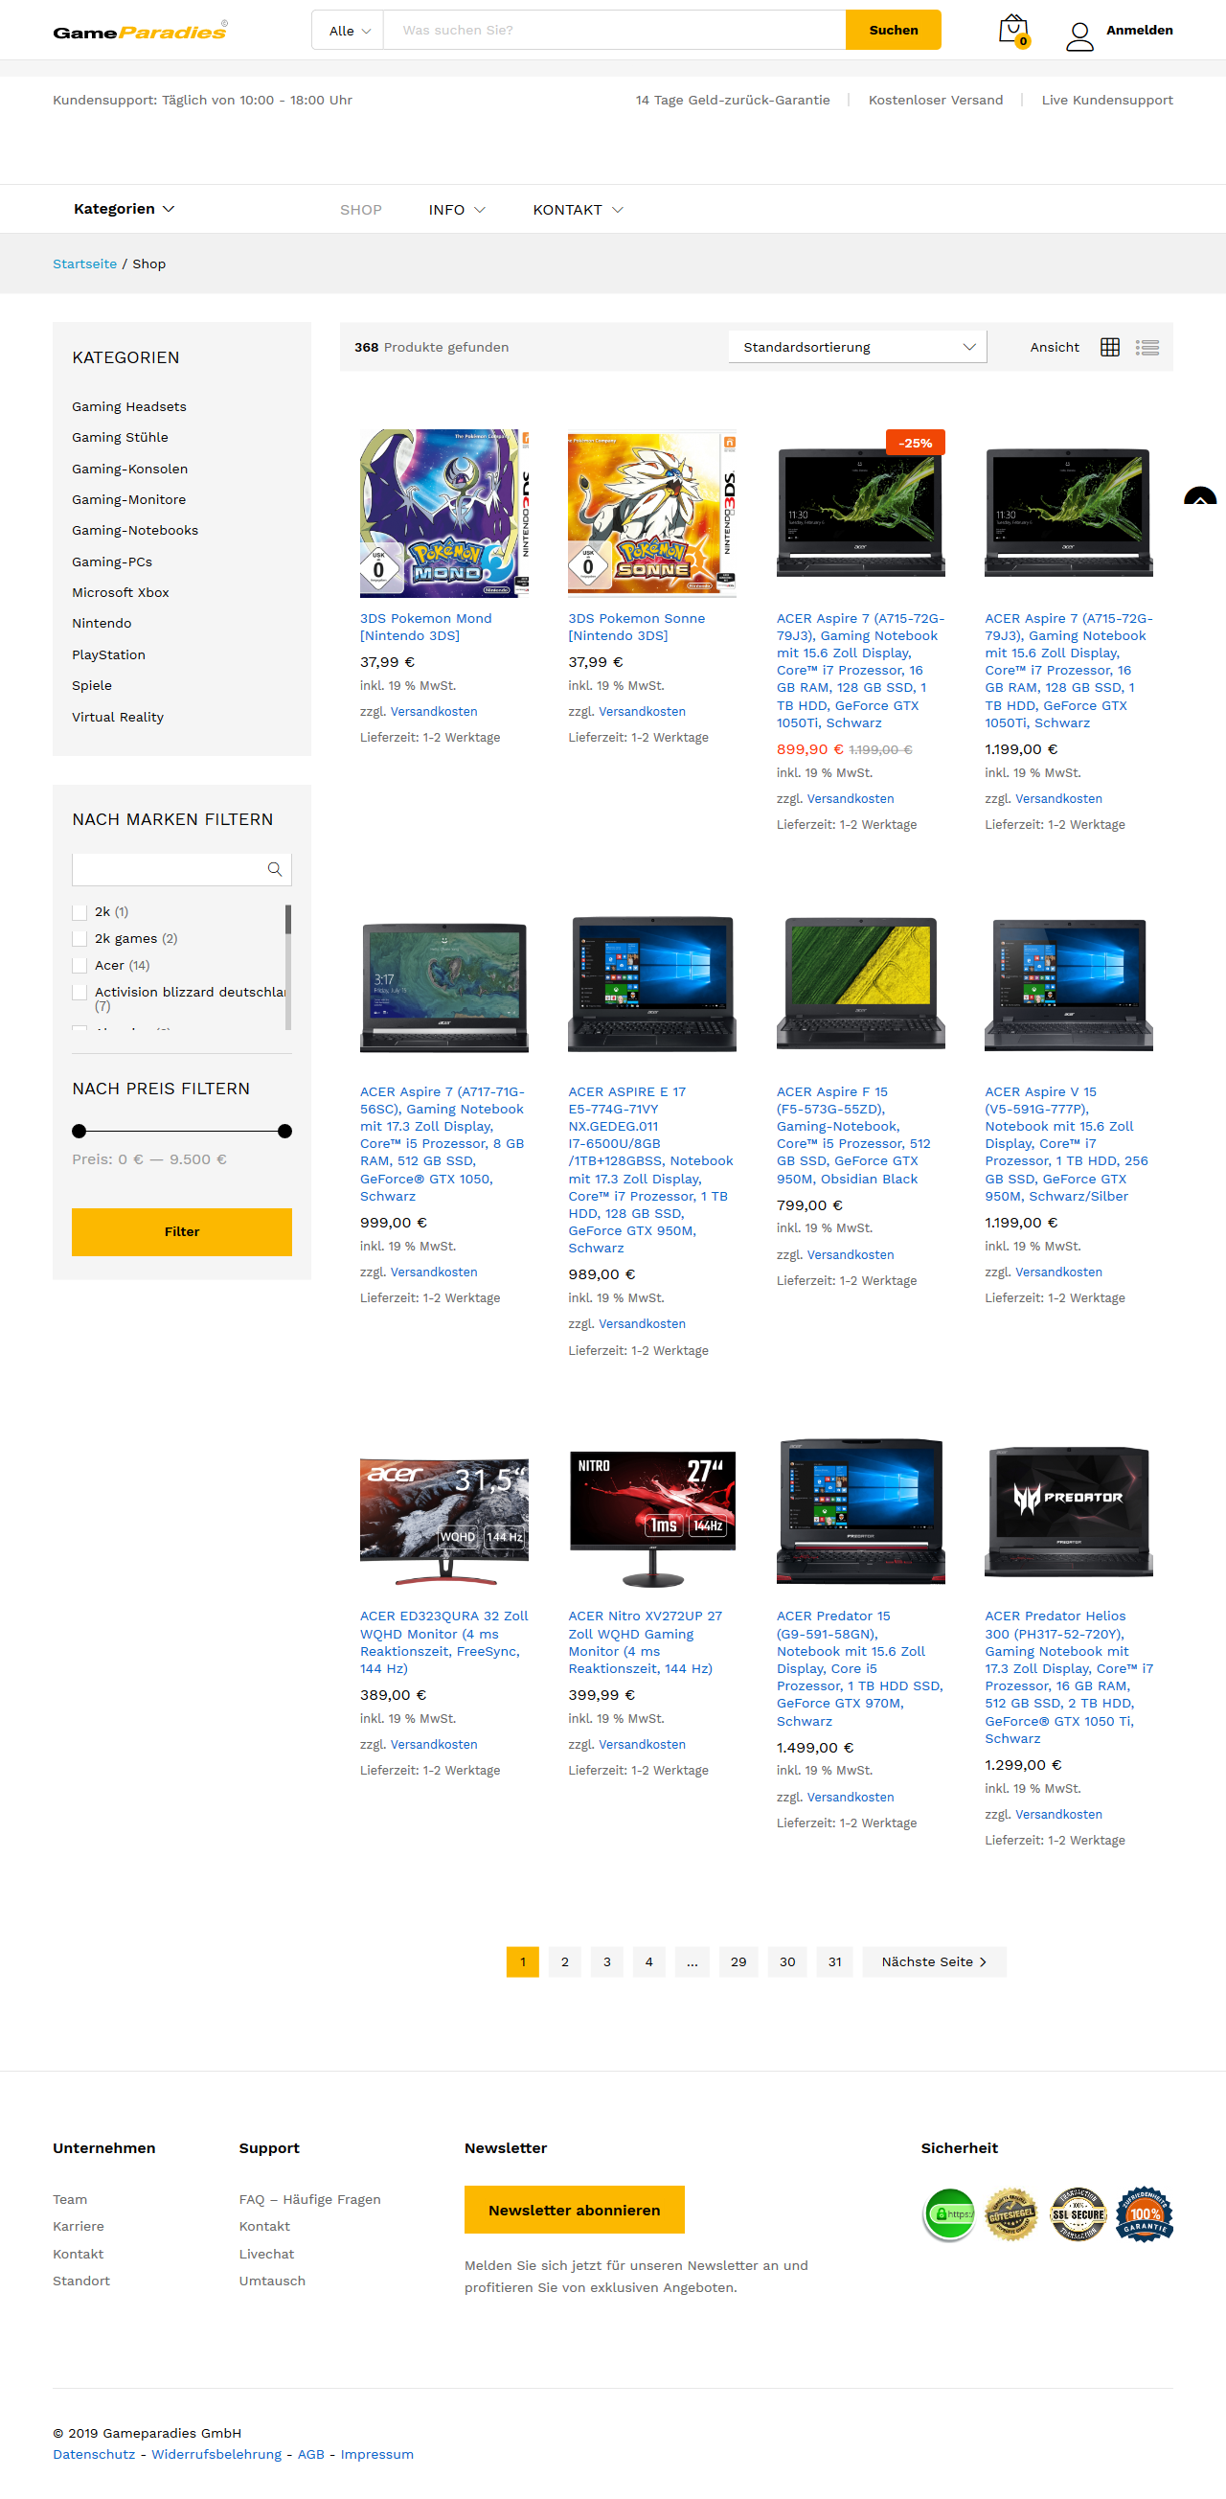The image size is (1226, 2499).
Task: Select Microsoft Xbox category
Action: pos(121,593)
